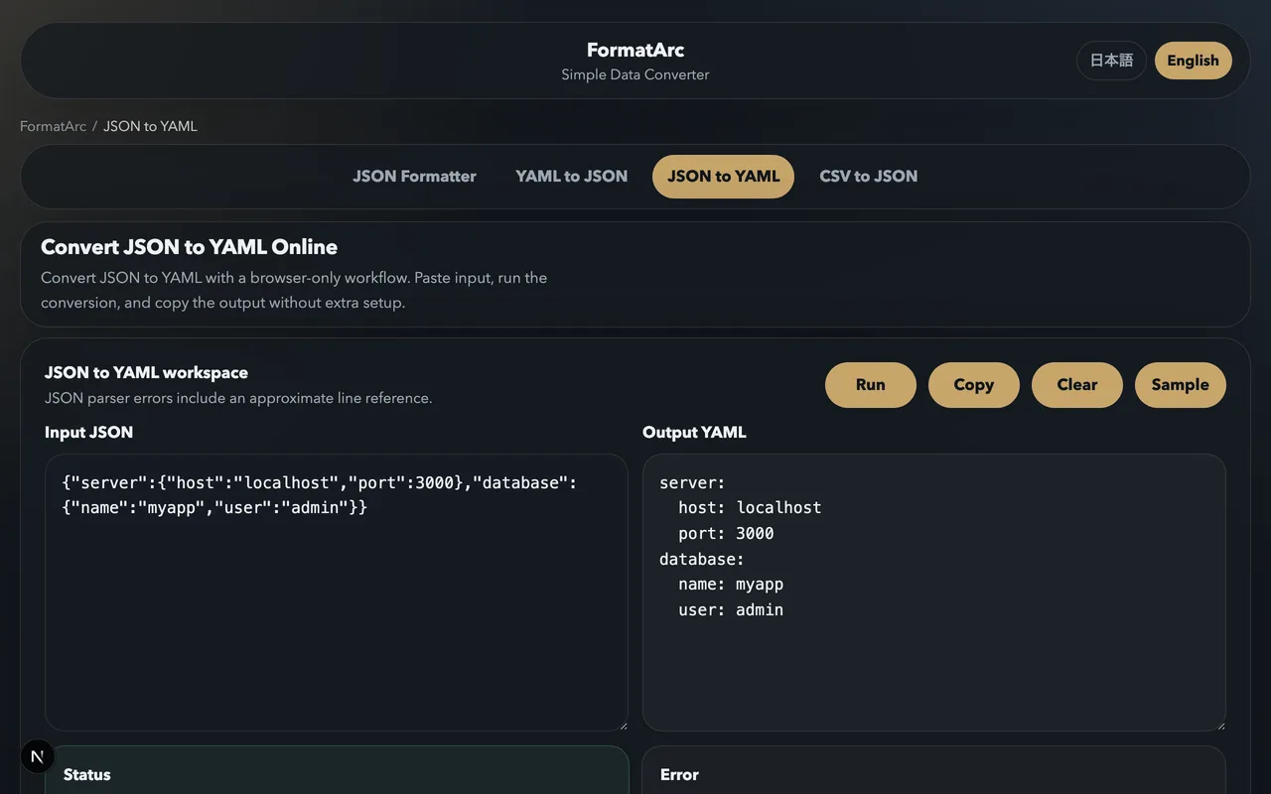Click the Error panel header
Viewport: 1271px width, 794px height.
pos(679,774)
